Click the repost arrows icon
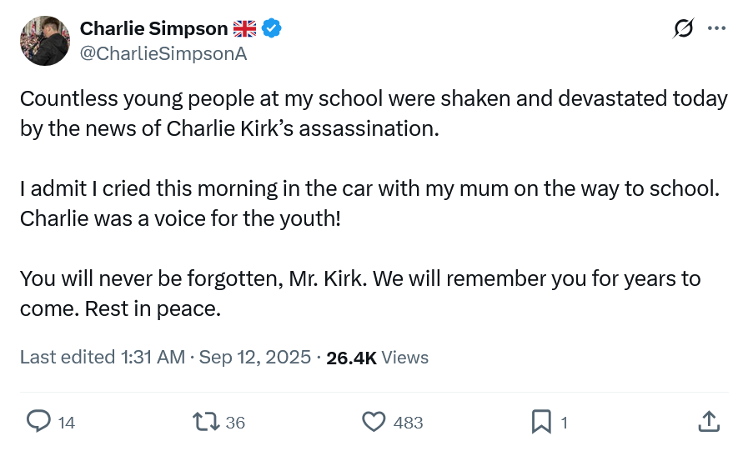The height and width of the screenshot is (451, 748). coord(206,422)
